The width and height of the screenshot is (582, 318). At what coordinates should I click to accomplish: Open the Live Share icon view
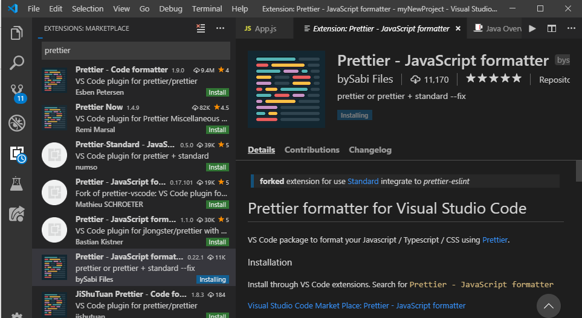click(x=17, y=214)
